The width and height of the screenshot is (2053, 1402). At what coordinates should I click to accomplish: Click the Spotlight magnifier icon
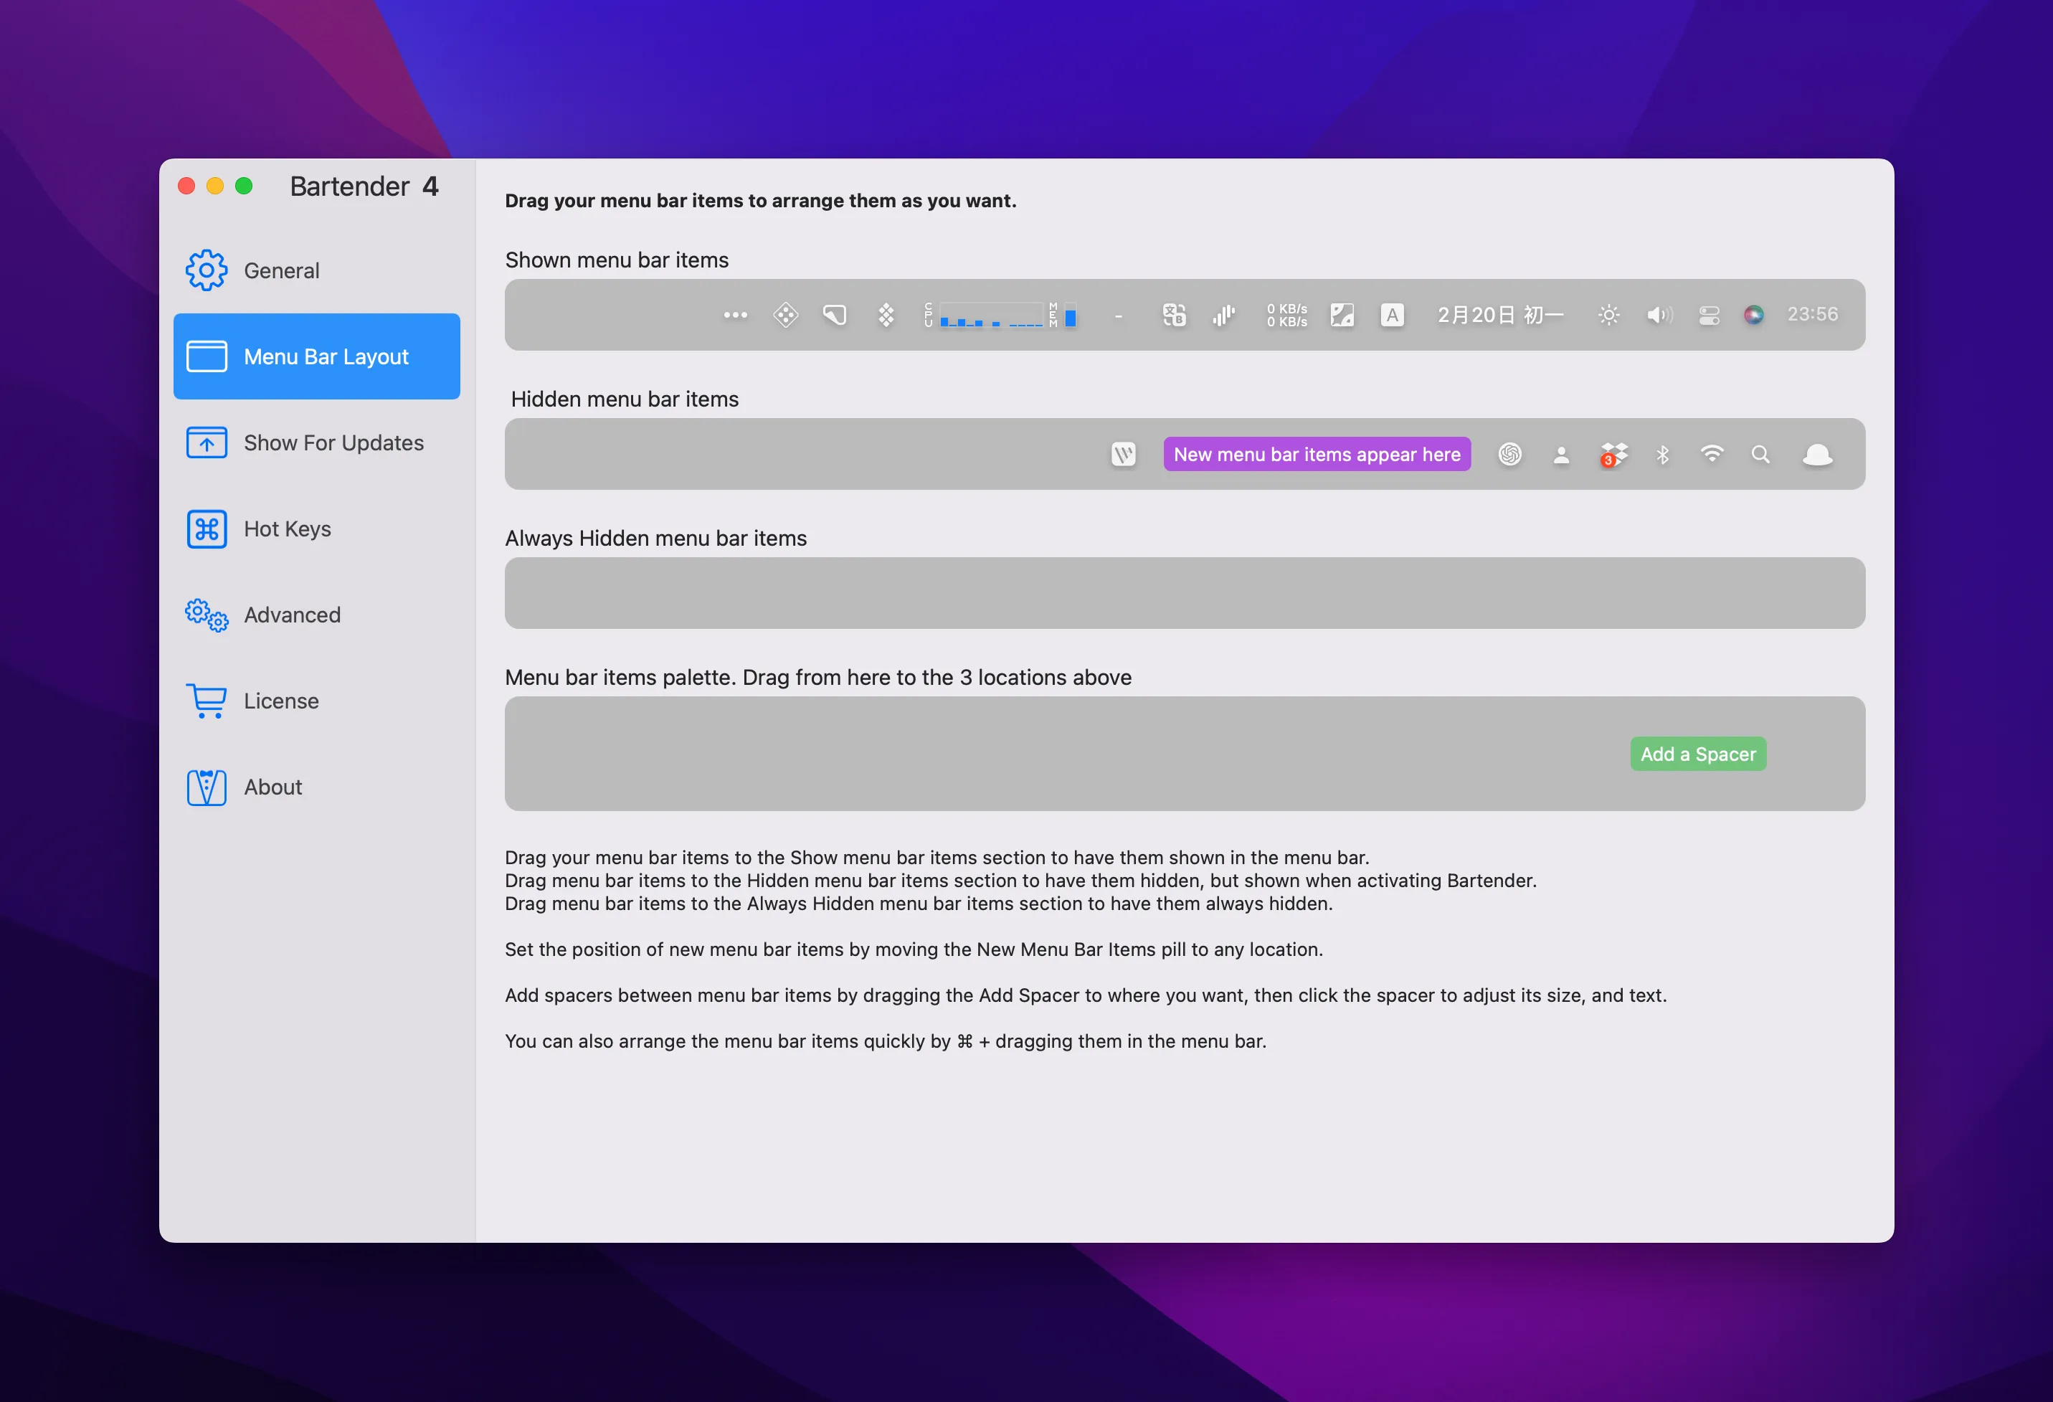coord(1760,454)
